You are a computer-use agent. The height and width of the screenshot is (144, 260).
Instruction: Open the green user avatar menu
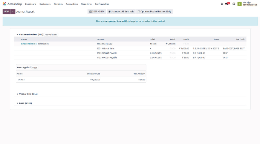239,4
